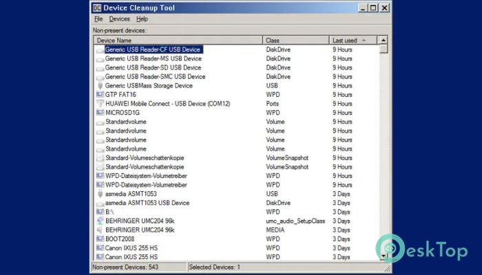Click disk icon of Generic USB Reader-SMC USB Device
Image resolution: width=482 pixels, height=275 pixels.
point(101,77)
